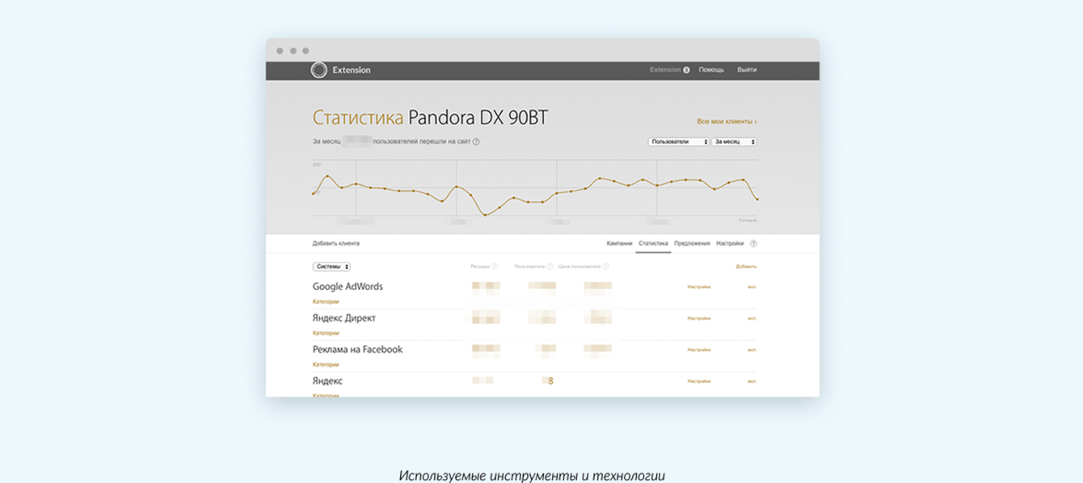1083x483 pixels.
Task: Open the notification badge showing 3
Action: pos(686,70)
